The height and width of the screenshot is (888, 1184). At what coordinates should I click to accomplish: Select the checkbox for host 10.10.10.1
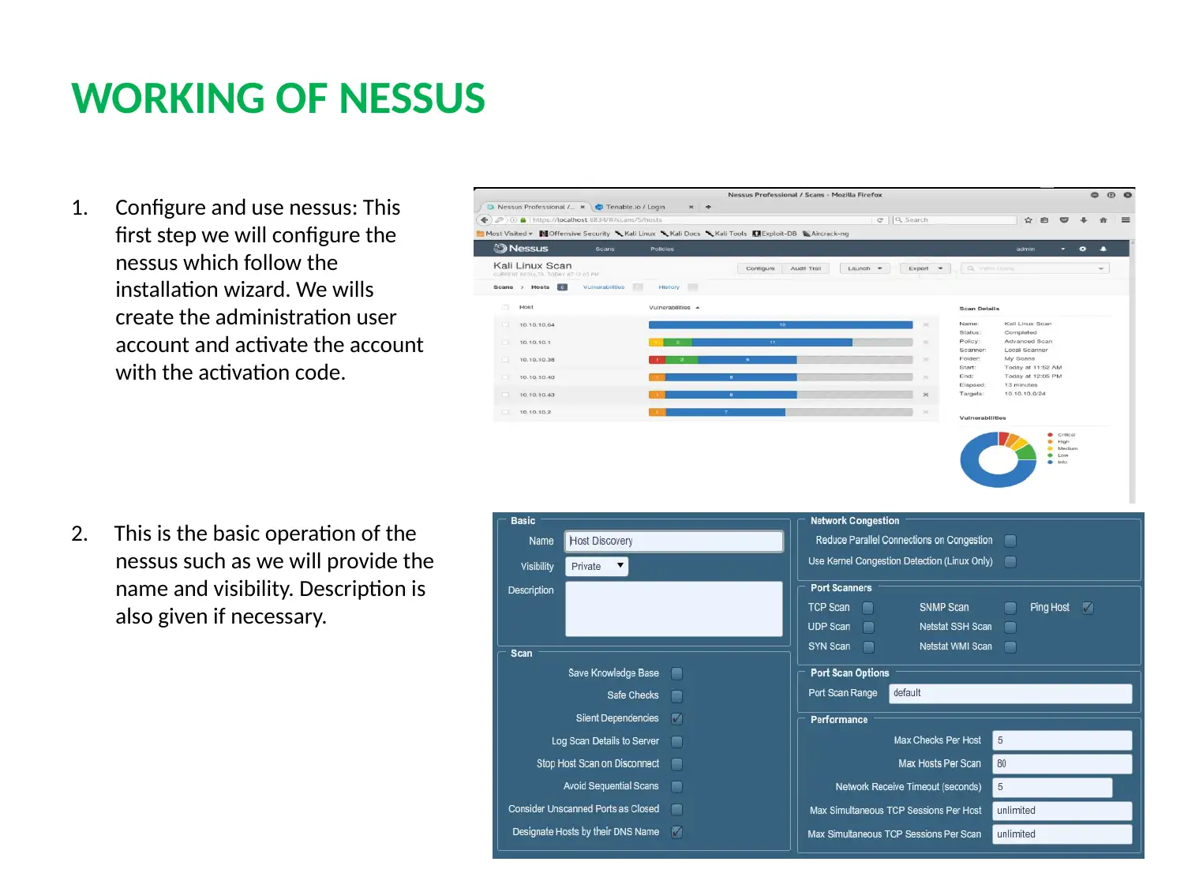505,343
